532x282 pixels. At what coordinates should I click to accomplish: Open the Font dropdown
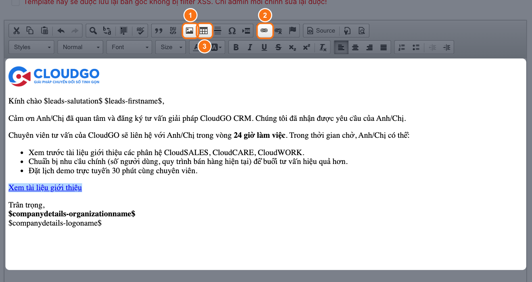(x=129, y=47)
